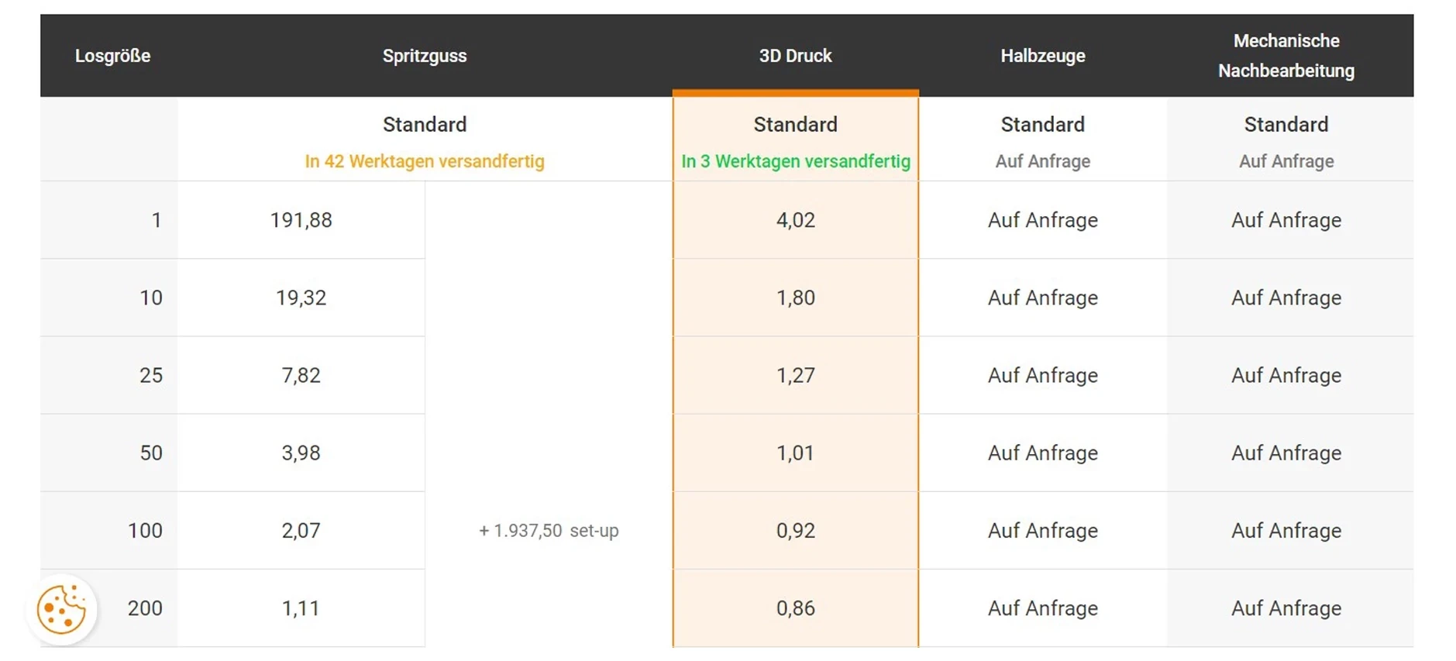The image size is (1456, 661).
Task: Click Halbzeuge 'Auf Anfrage' for lot size 1
Action: pyautogui.click(x=1042, y=220)
